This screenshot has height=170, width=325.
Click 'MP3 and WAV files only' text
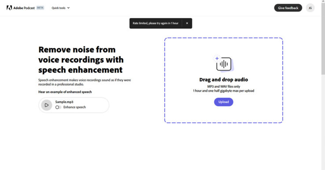point(223,86)
